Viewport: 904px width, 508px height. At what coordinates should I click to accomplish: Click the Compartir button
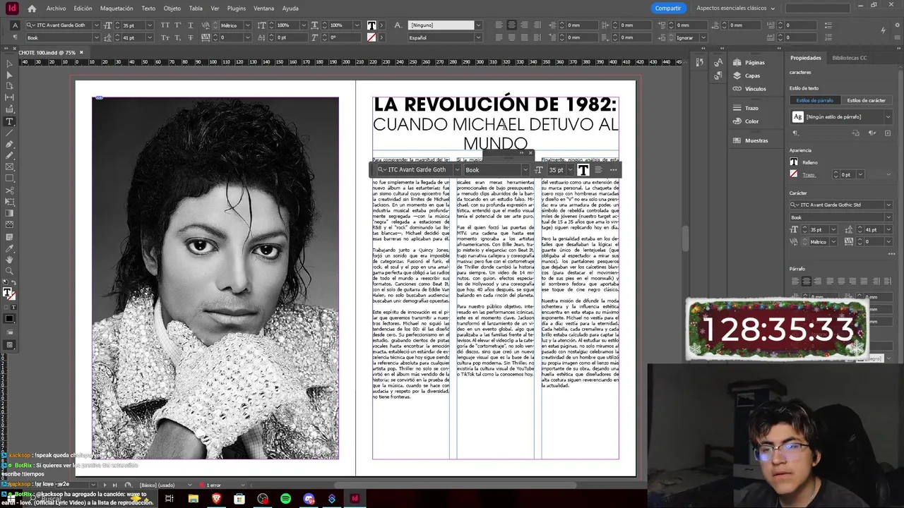(667, 8)
